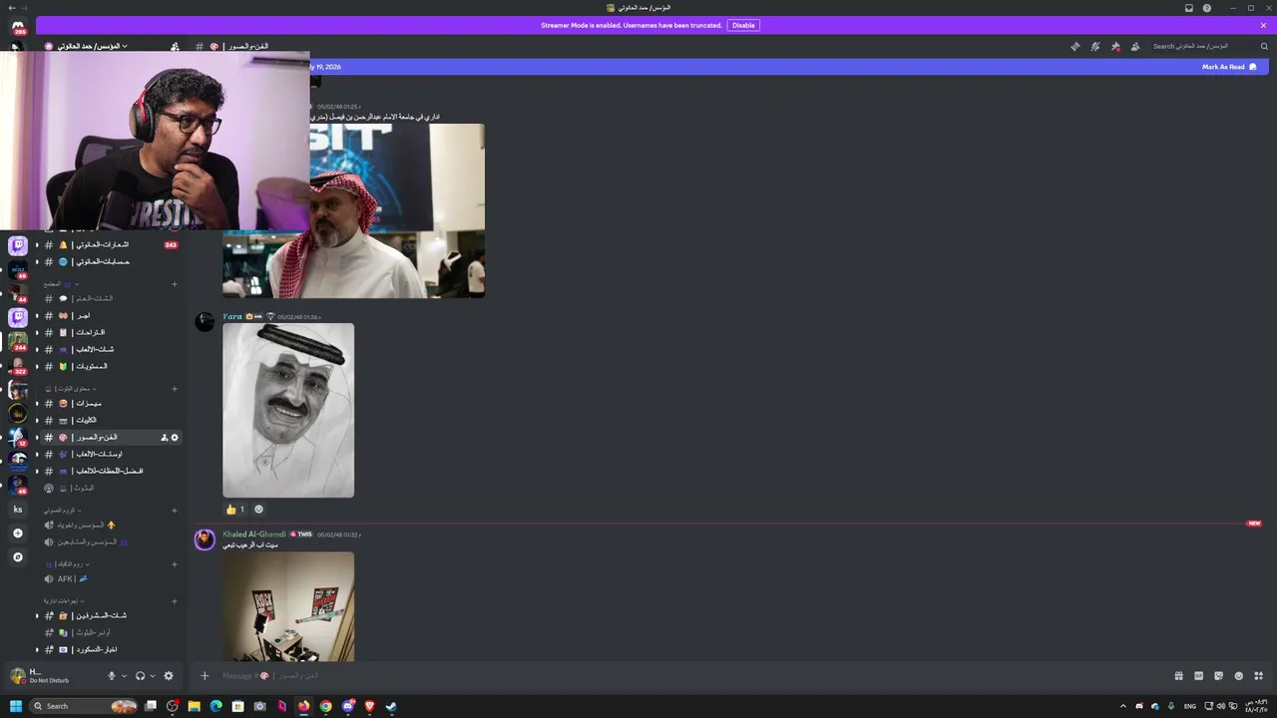Open the 'ks' server in the sidebar
The width and height of the screenshot is (1277, 718).
(x=18, y=510)
